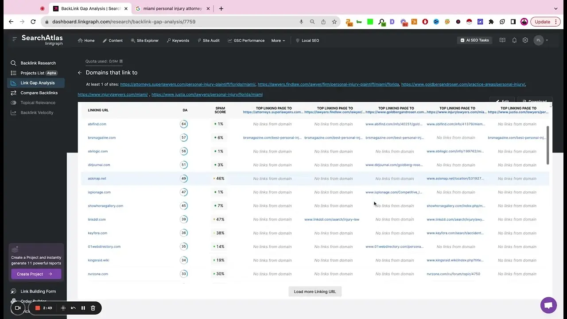Screen dimensions: 567x319
Task: Delete the recording with trash icon
Action: (x=93, y=308)
